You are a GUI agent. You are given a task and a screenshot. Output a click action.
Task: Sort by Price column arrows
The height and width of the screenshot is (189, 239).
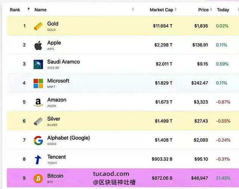click(211, 9)
